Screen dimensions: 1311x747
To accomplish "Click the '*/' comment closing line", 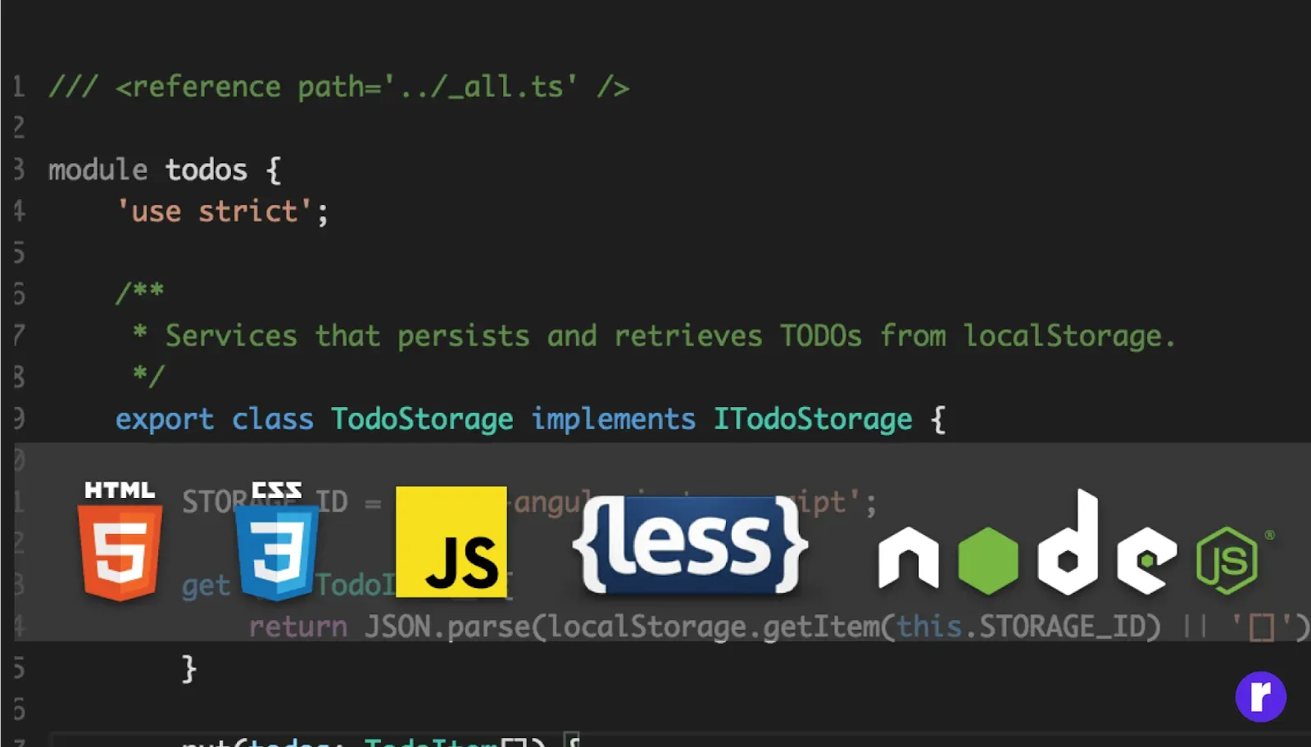I will pos(148,376).
